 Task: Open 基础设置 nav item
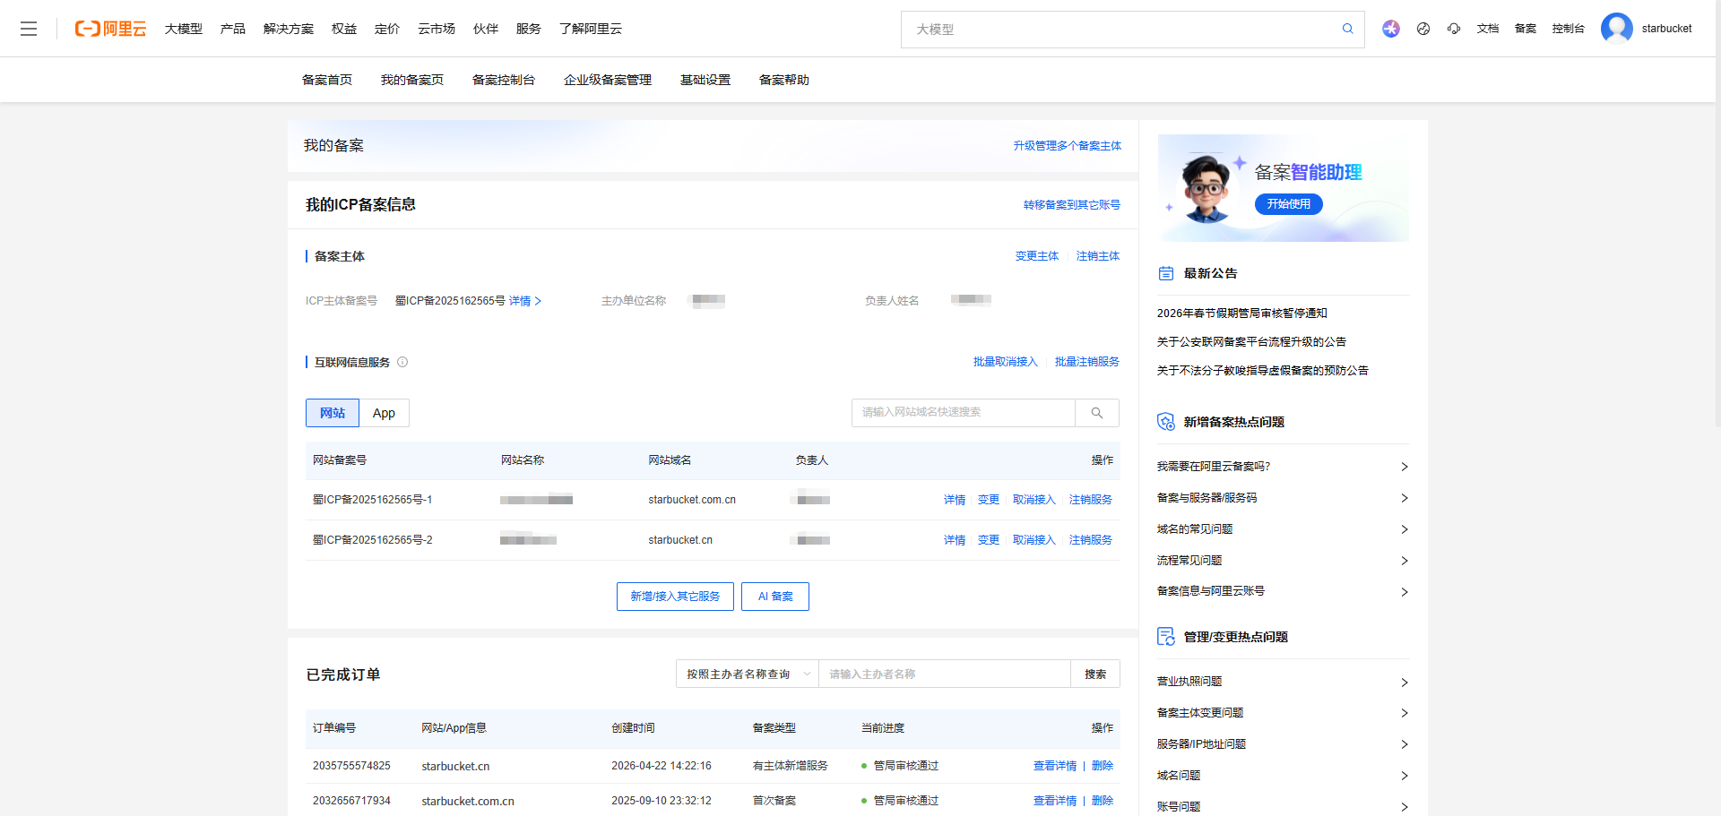[x=705, y=80]
